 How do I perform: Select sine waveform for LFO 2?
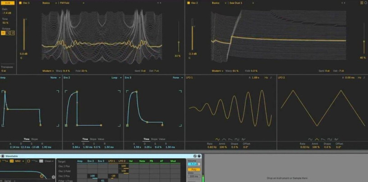tap(310, 139)
